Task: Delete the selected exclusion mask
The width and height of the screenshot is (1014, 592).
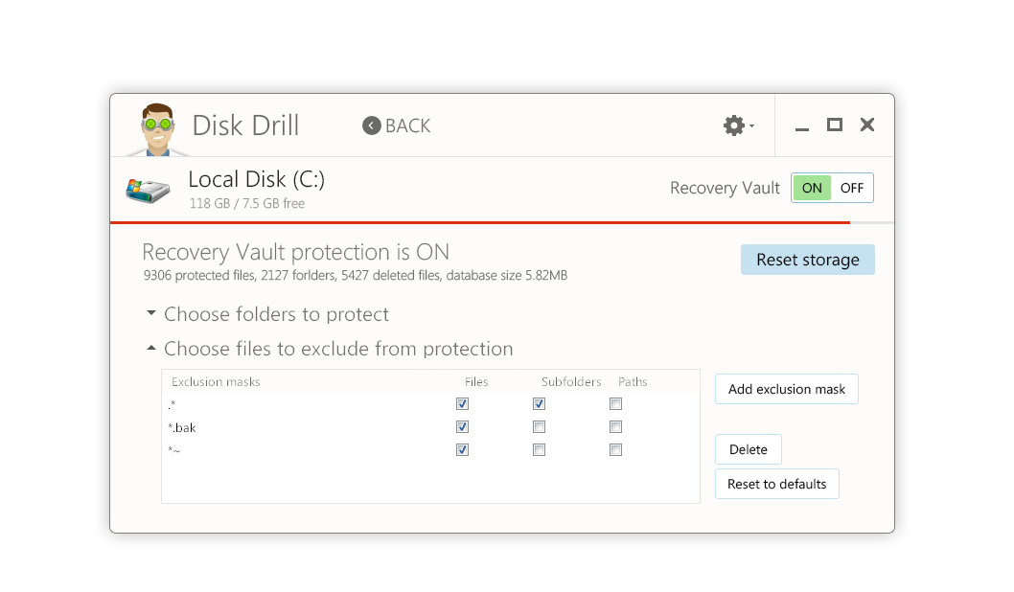Action: pyautogui.click(x=748, y=449)
